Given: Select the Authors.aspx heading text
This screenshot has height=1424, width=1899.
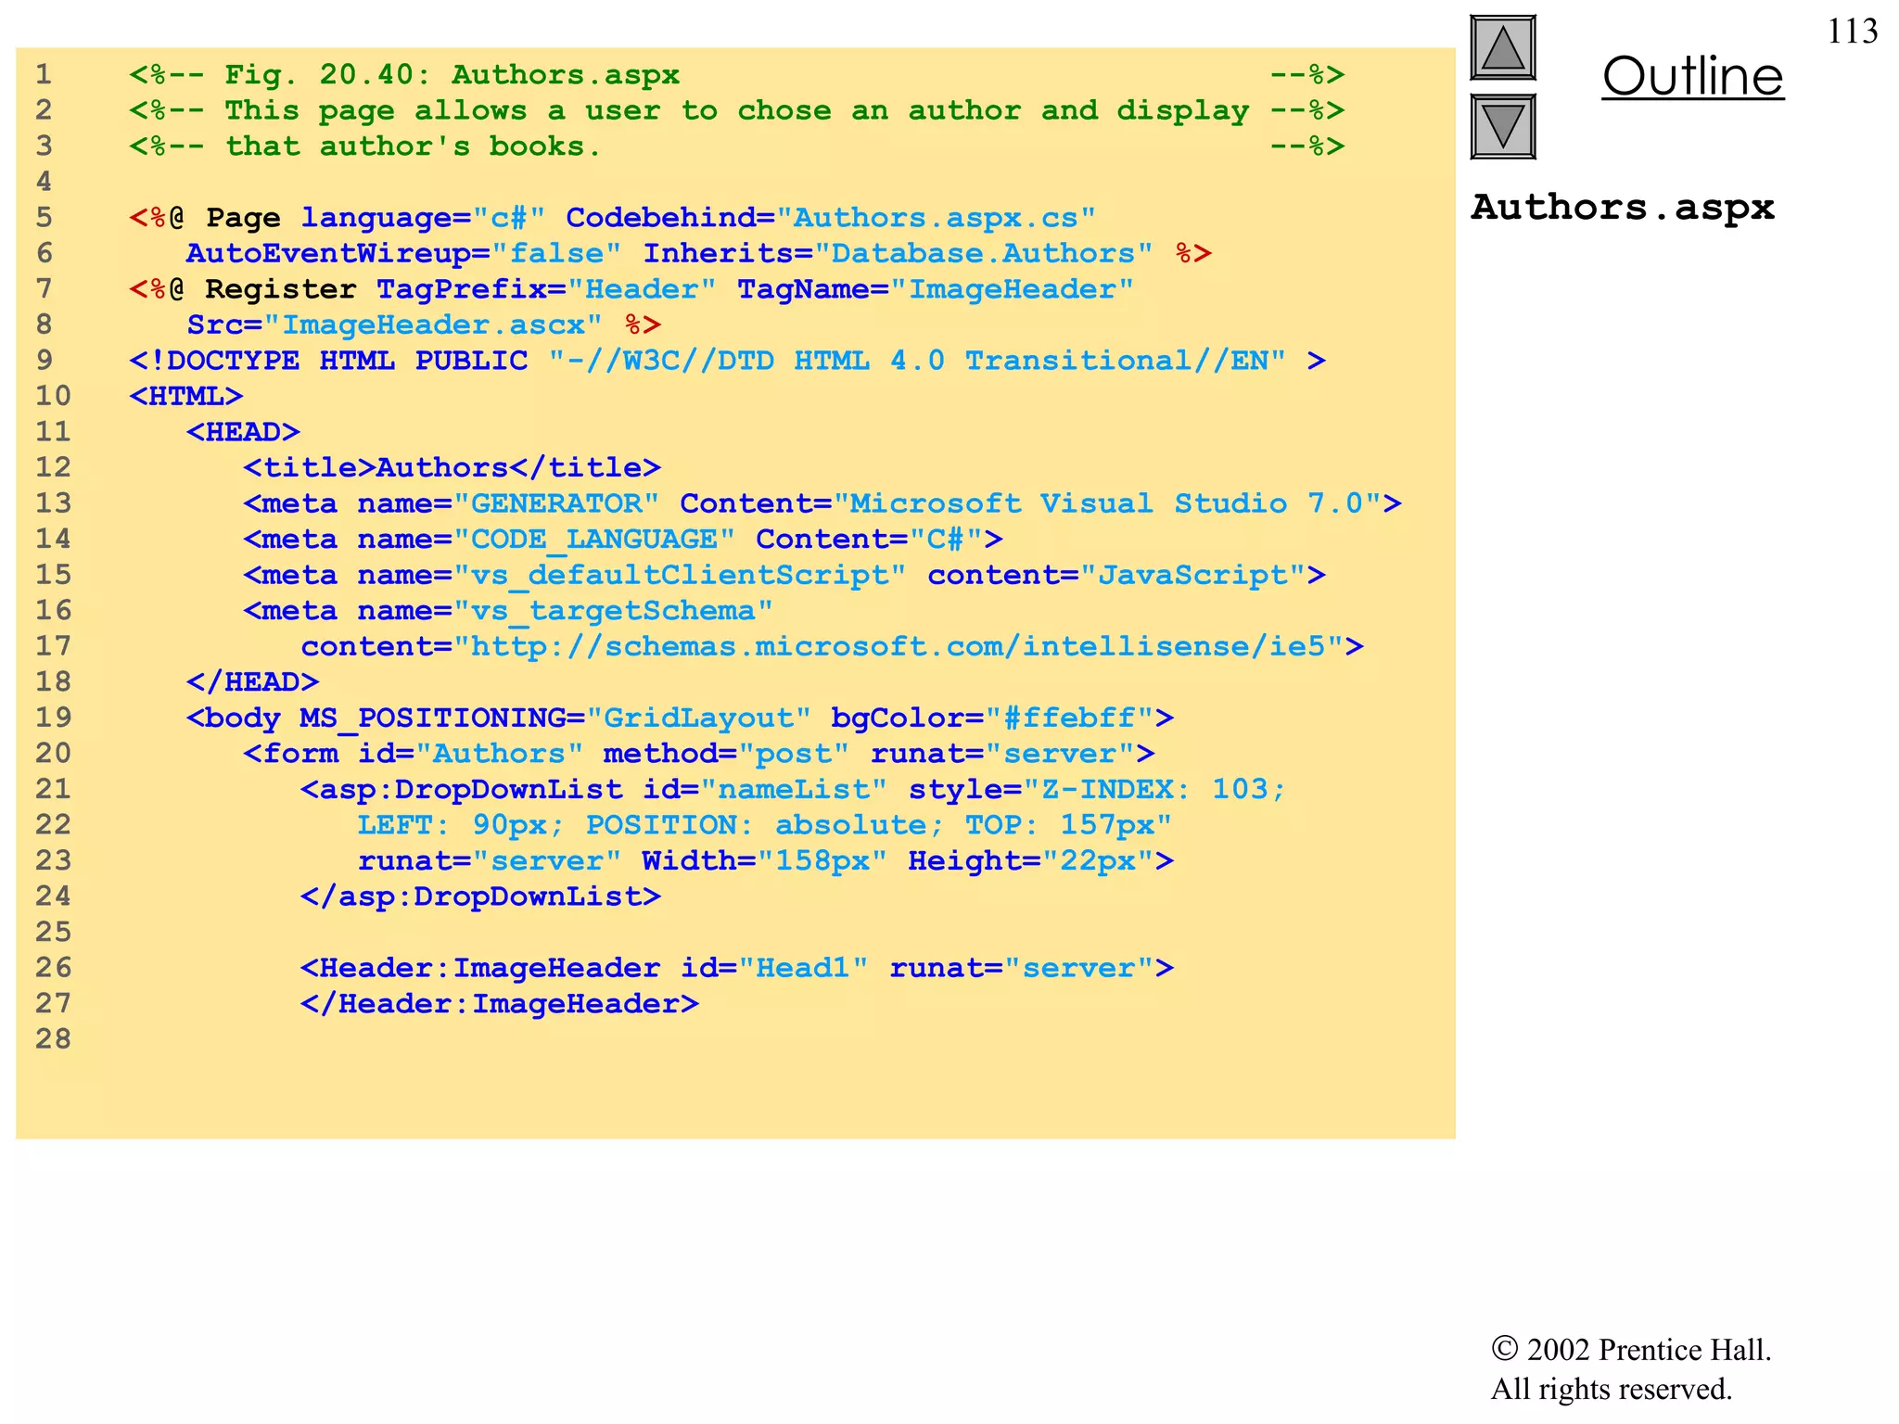Looking at the screenshot, I should click(1623, 207).
